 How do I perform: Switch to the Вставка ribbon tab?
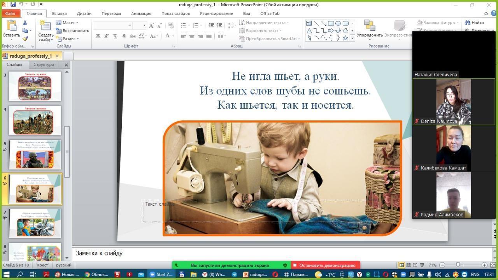59,13
